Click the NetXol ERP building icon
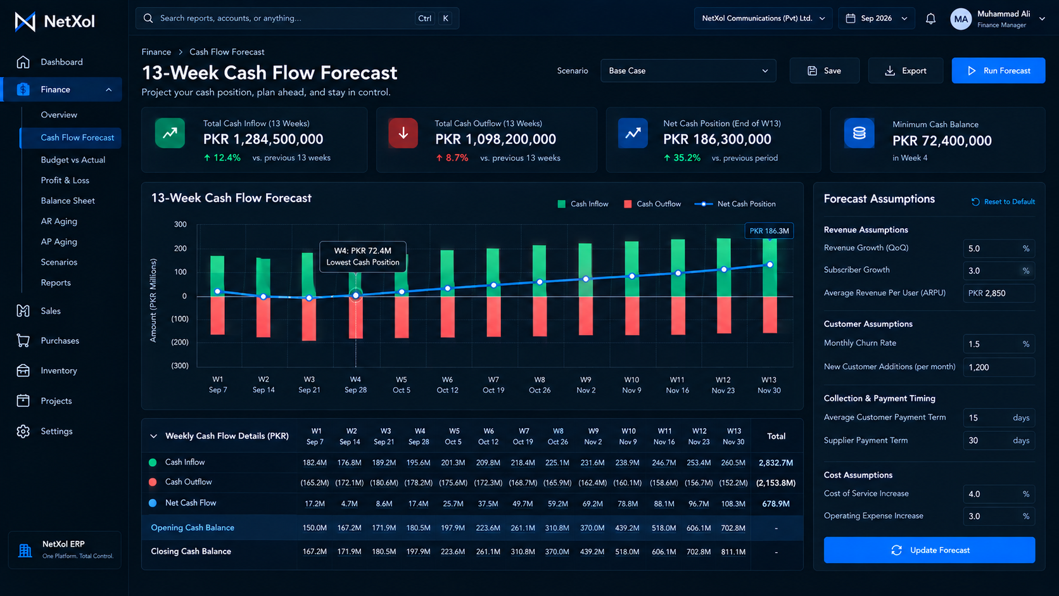Viewport: 1059px width, 596px height. pyautogui.click(x=25, y=550)
